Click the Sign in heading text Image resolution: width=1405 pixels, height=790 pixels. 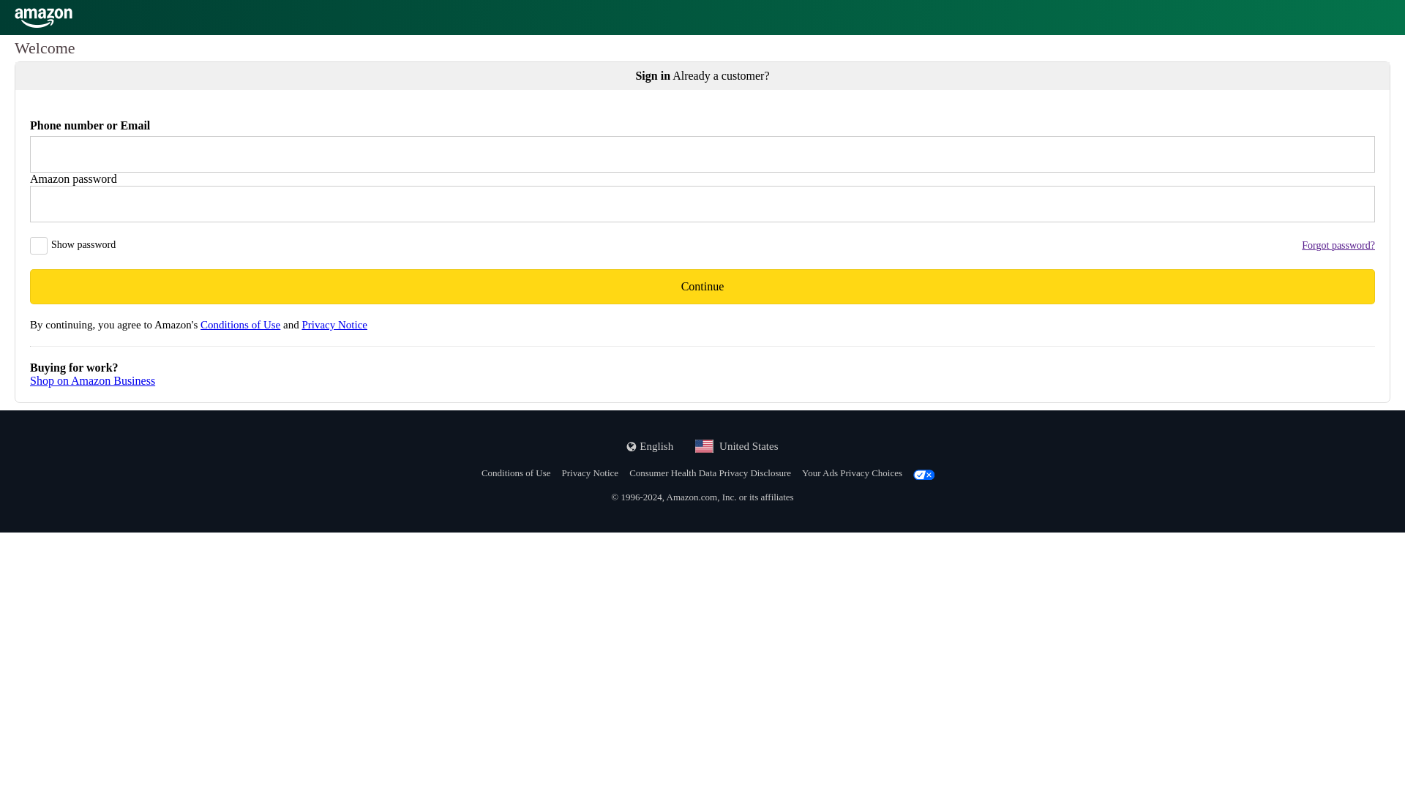pyautogui.click(x=653, y=76)
